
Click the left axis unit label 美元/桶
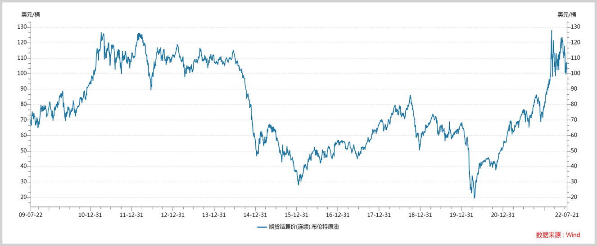click(31, 14)
